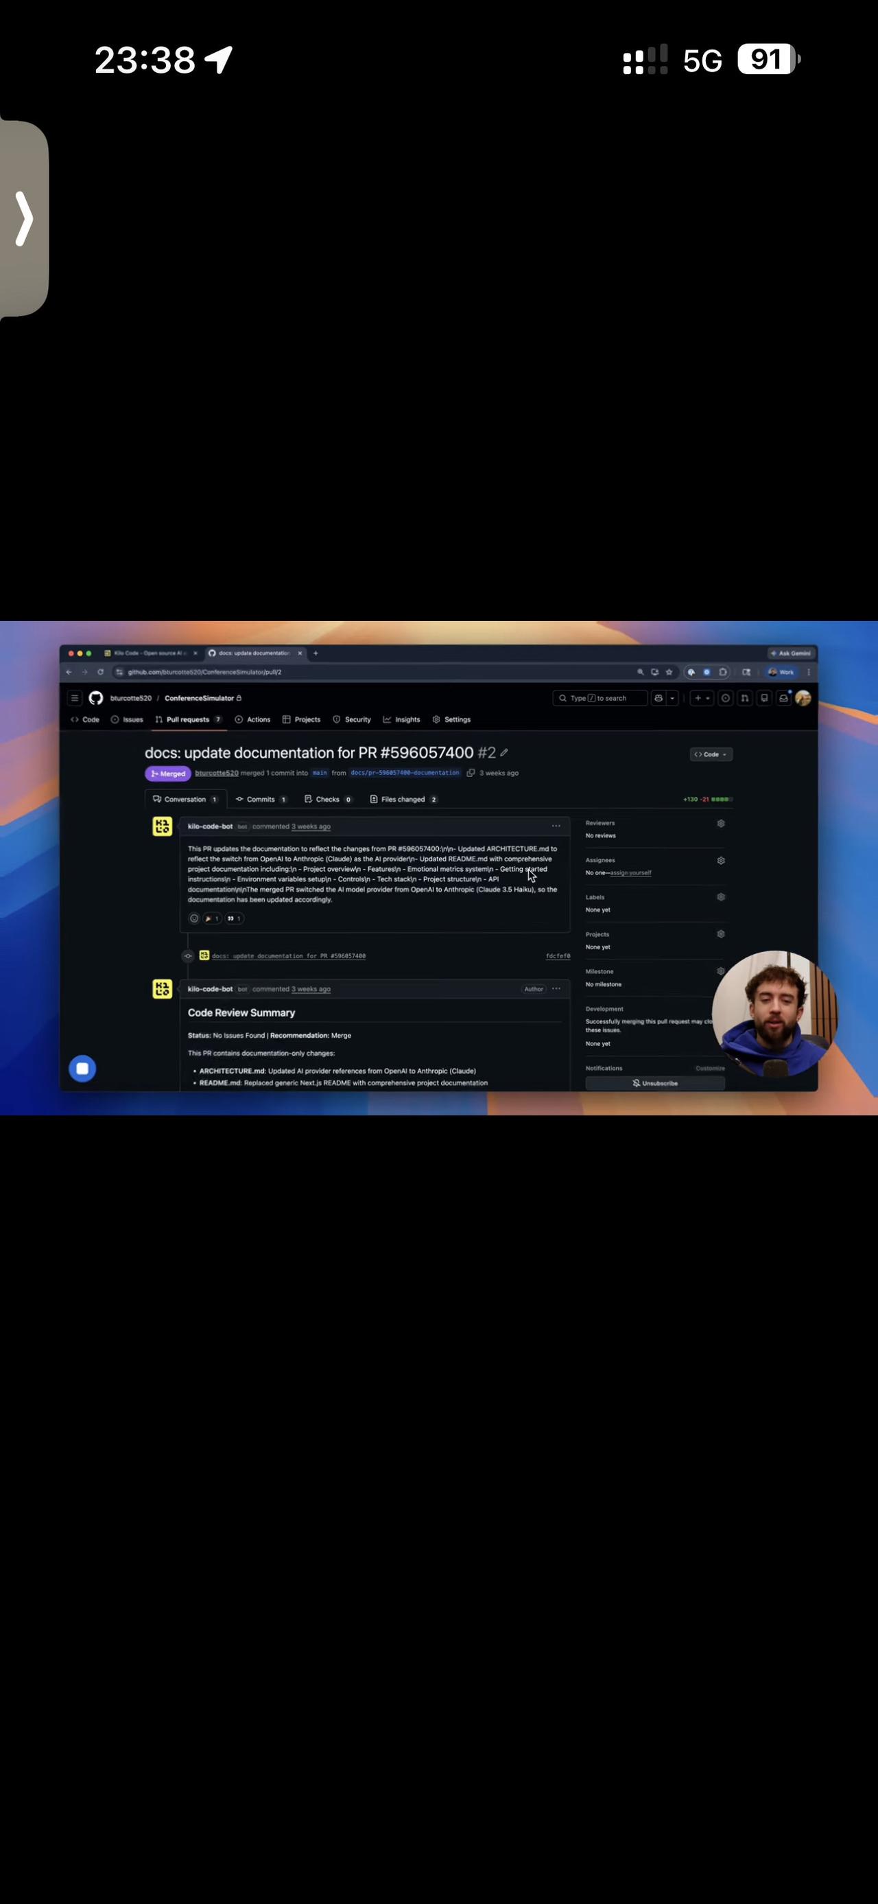Open the Insights repository tab

(x=402, y=719)
